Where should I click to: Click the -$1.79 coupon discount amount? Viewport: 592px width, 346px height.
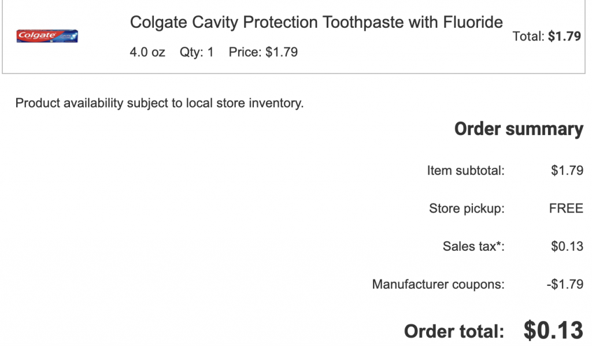click(565, 284)
